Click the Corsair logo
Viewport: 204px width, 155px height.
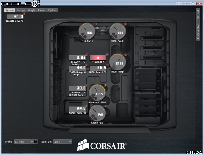102,145
